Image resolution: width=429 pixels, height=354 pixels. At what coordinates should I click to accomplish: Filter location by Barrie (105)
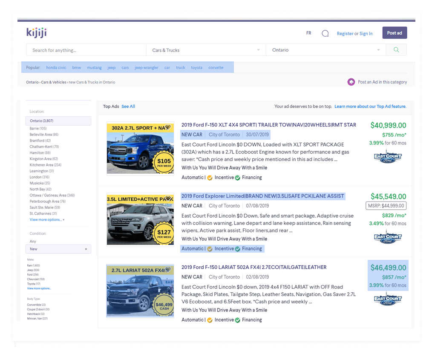tap(38, 128)
